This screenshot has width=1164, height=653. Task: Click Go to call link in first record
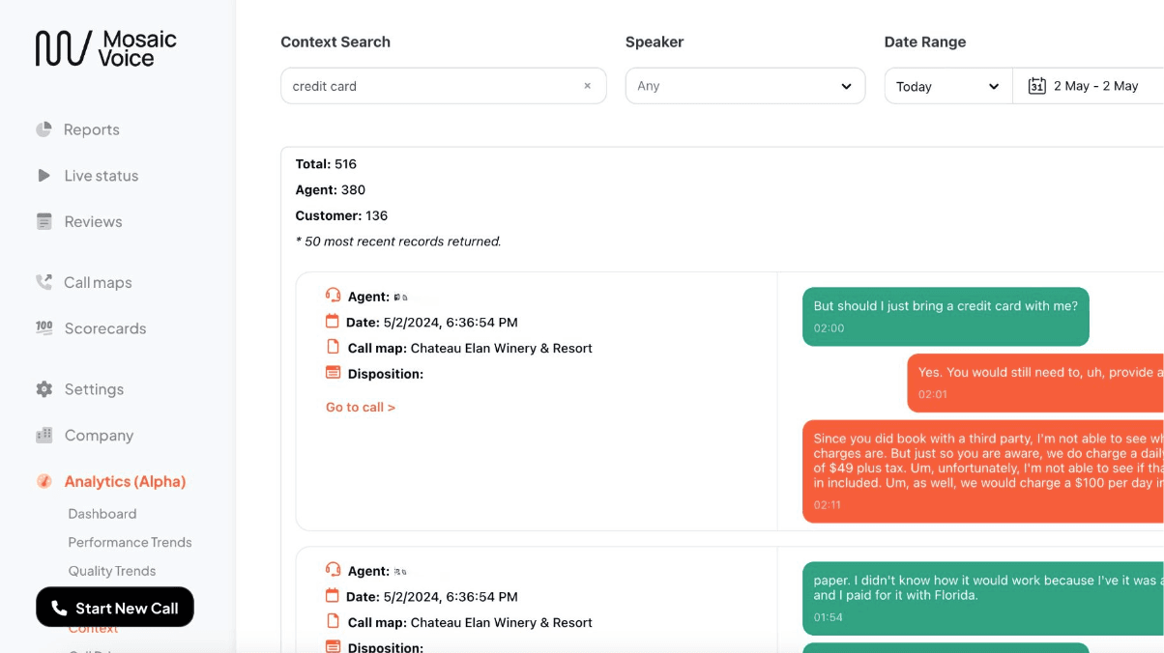(x=361, y=408)
